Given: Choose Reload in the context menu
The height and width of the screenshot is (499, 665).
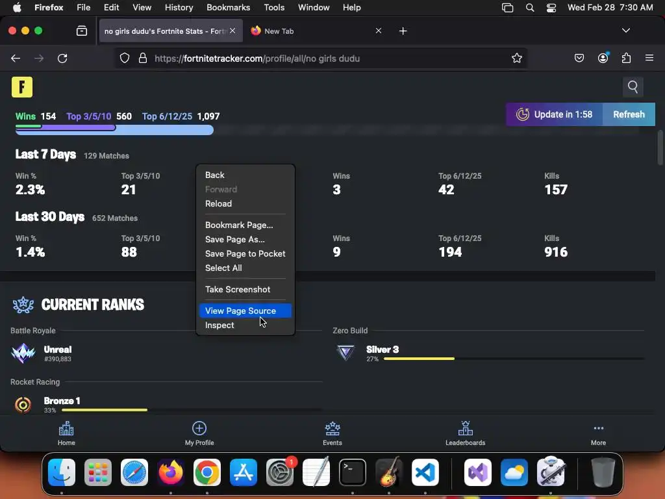Looking at the screenshot, I should 245,203.
